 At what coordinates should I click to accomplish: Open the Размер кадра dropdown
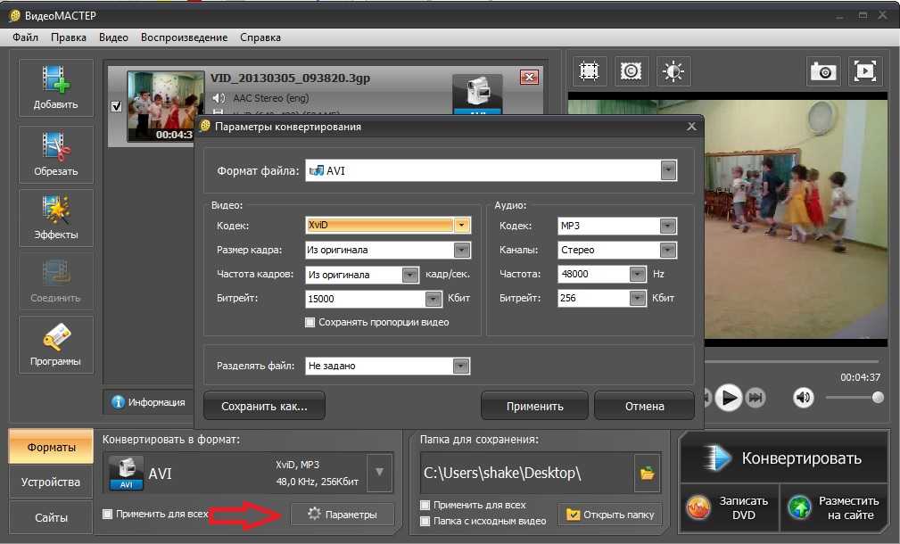[461, 250]
